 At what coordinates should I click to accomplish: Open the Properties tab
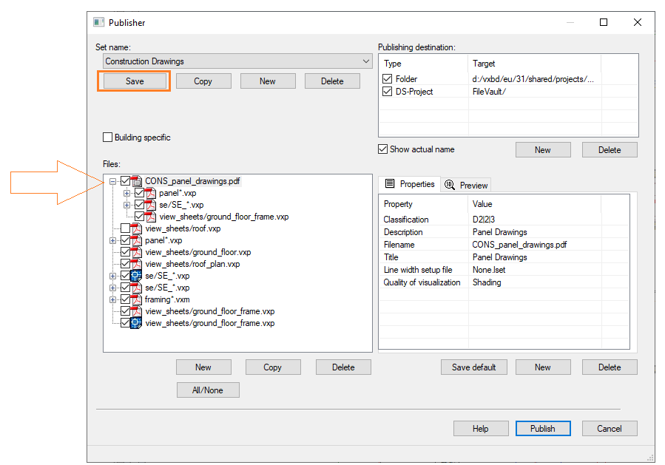click(409, 184)
